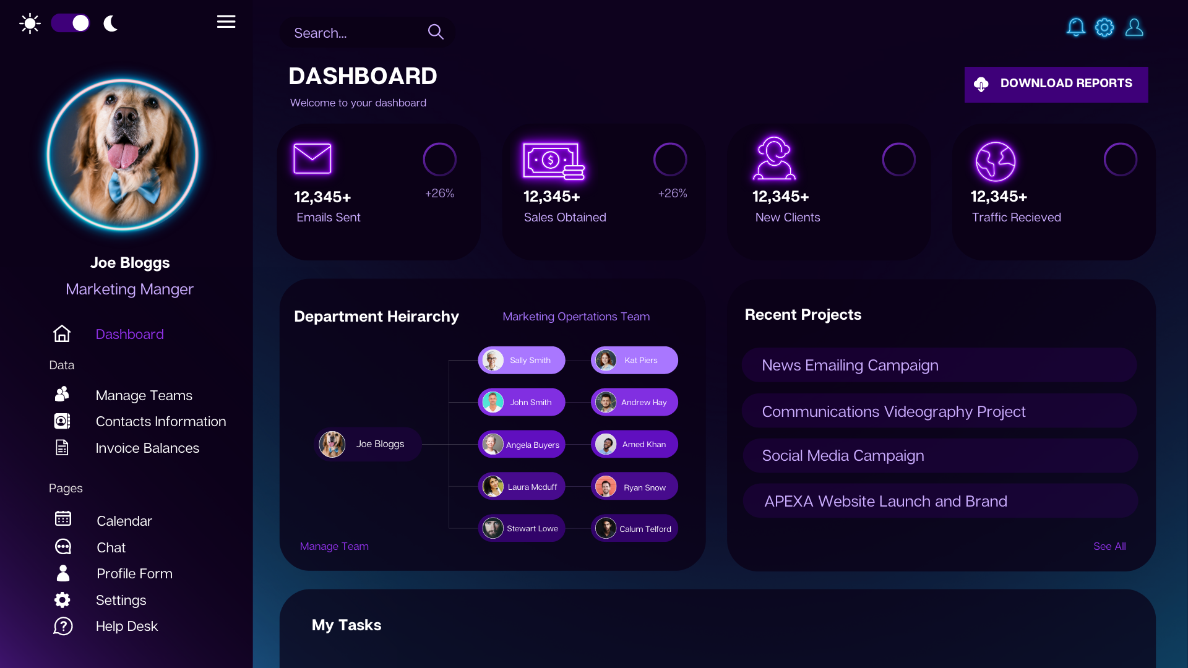Image resolution: width=1188 pixels, height=668 pixels.
Task: Open Communications Videography Project
Action: [939, 411]
